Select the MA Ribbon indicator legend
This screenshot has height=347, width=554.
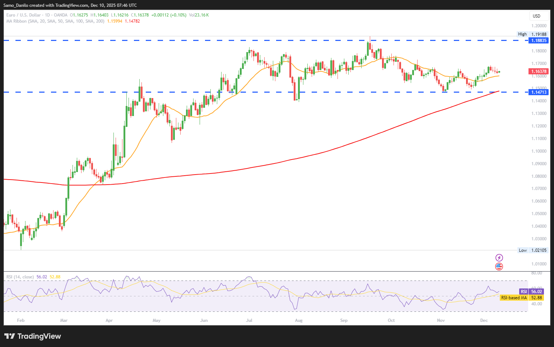tap(55, 21)
